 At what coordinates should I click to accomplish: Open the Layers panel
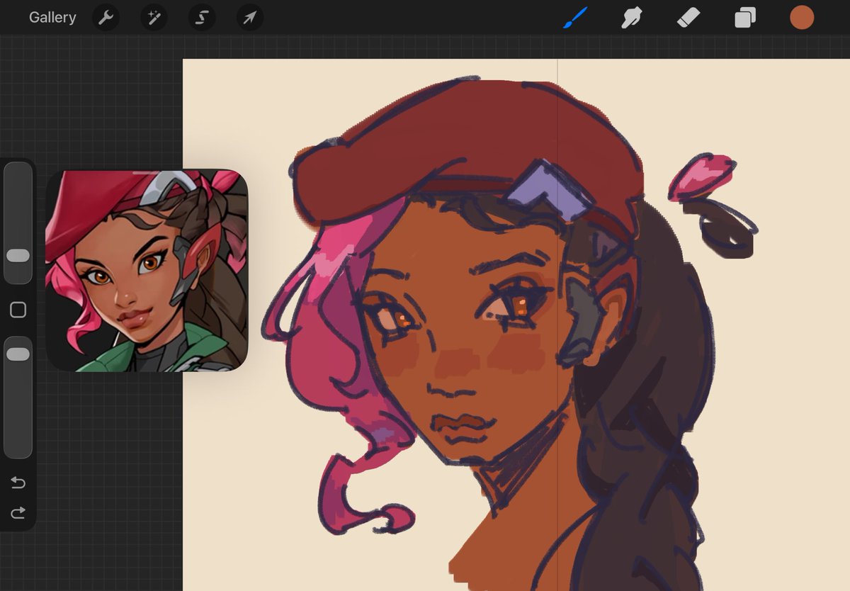[x=745, y=18]
